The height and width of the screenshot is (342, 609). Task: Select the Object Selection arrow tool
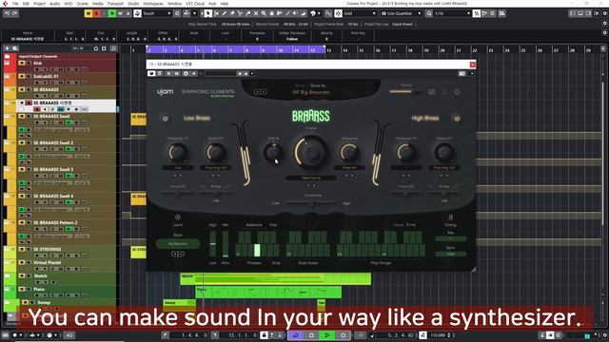pyautogui.click(x=208, y=13)
